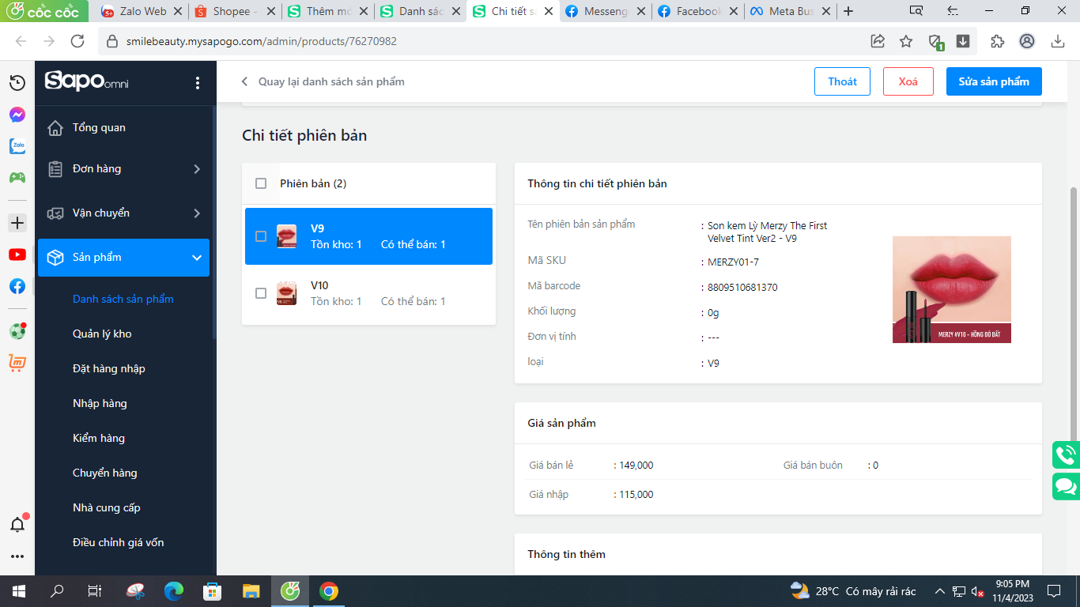Open Danh sách sản phẩm submenu
Viewport: 1080px width, 607px height.
pyautogui.click(x=123, y=299)
